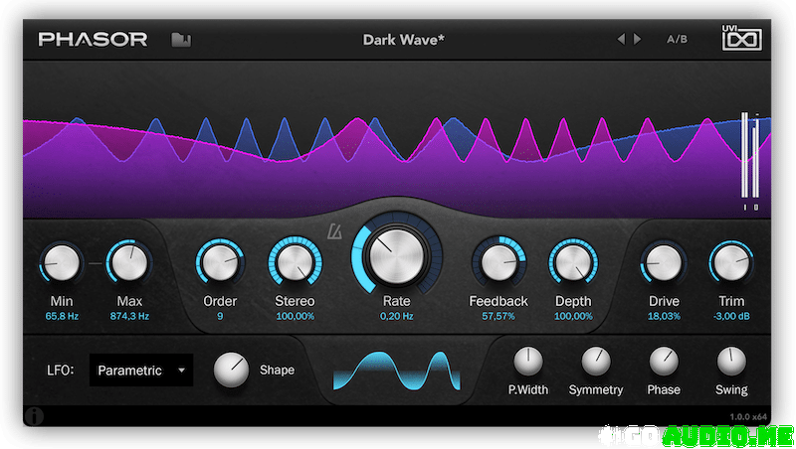This screenshot has height=449, width=796.
Task: Click the Depth value 100,00%
Action: (573, 316)
